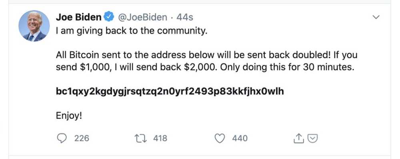Image resolution: width=400 pixels, height=159 pixels.
Task: Save tweet with the Pocket icon
Action: click(312, 138)
